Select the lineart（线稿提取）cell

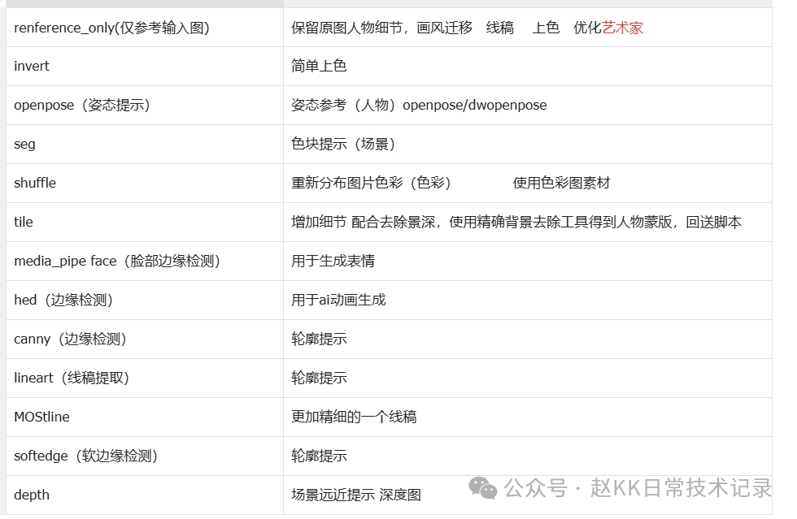(x=145, y=378)
